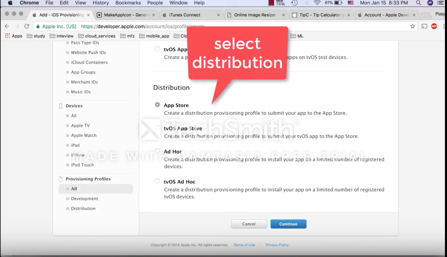The image size is (447, 257).
Task: Open iPhone in Devices list
Action: coord(78,155)
